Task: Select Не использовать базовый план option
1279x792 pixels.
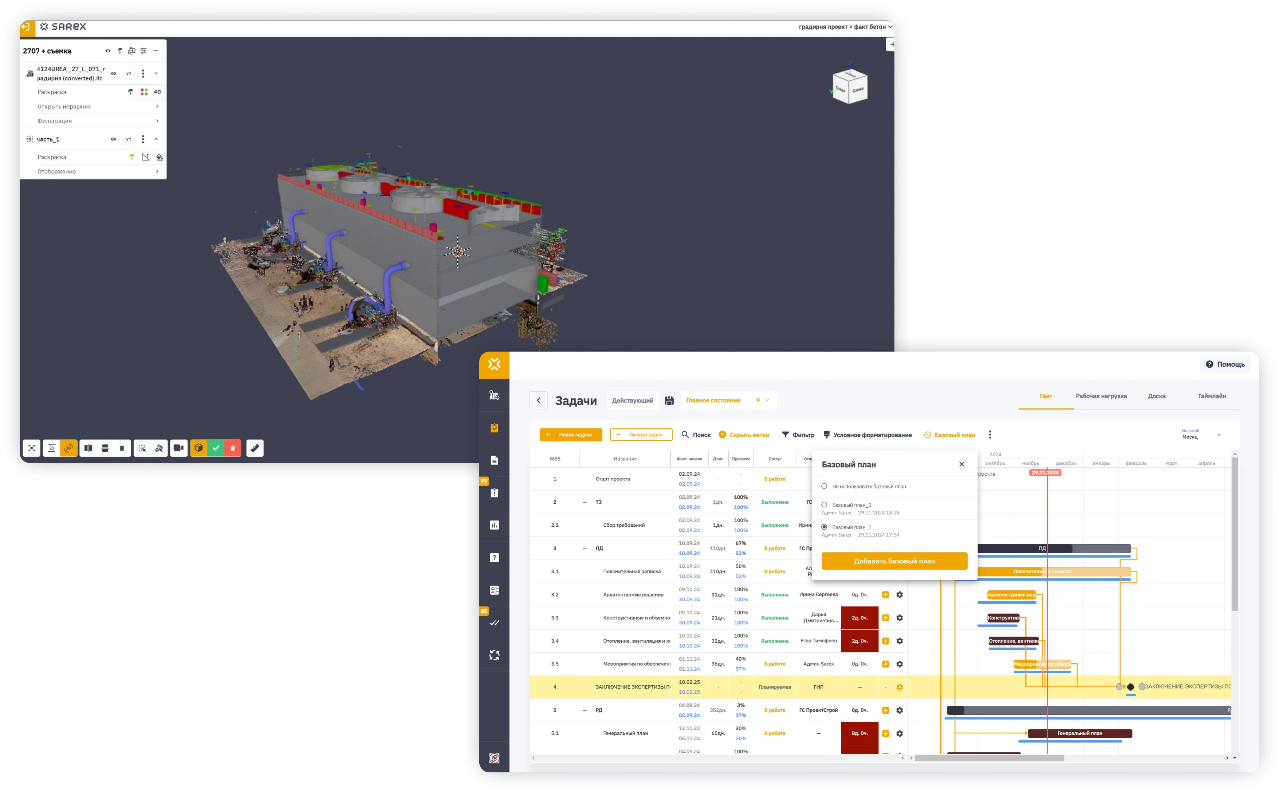Action: click(x=824, y=486)
